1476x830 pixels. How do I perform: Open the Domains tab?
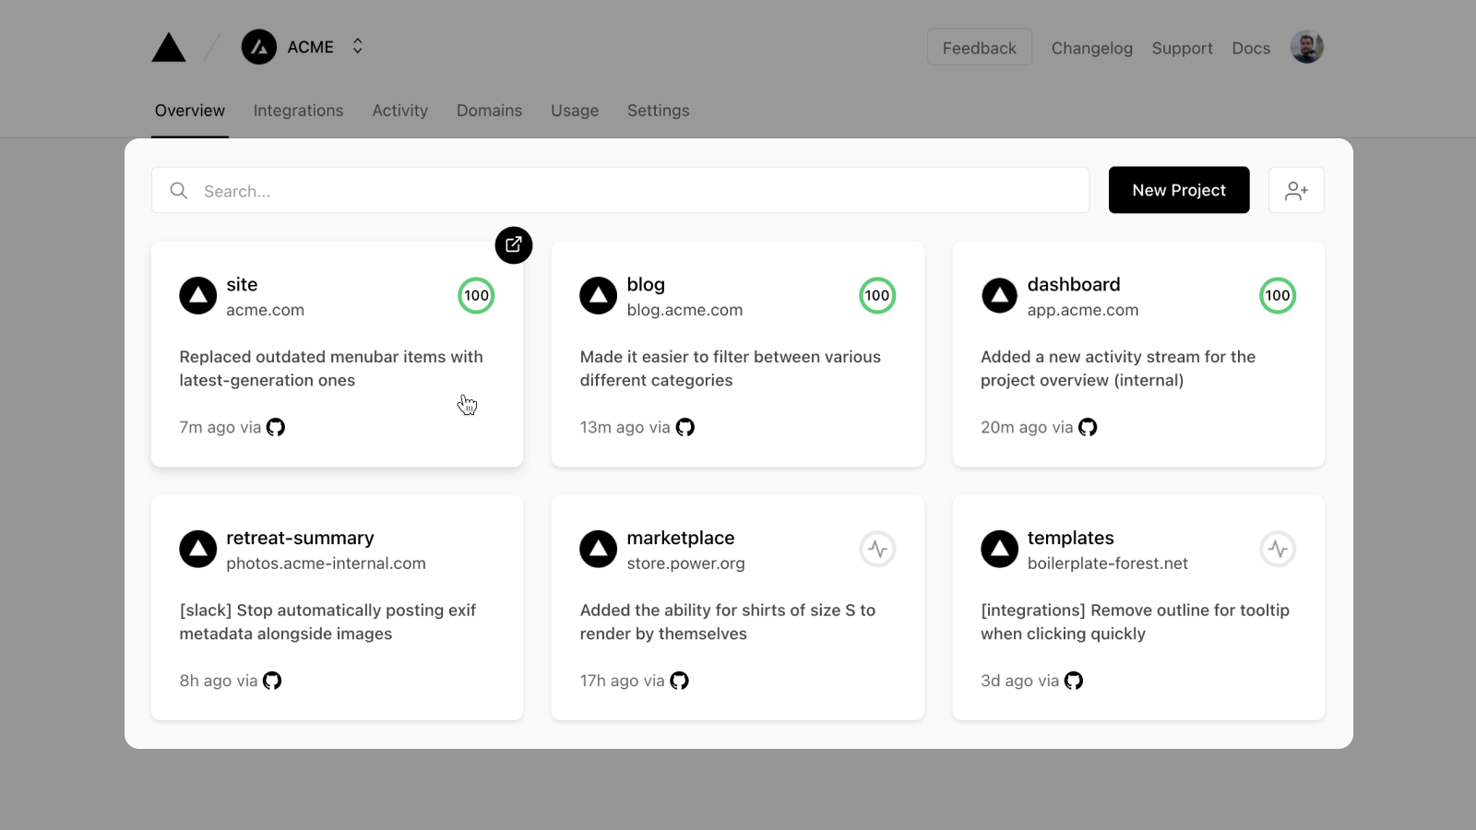(489, 110)
